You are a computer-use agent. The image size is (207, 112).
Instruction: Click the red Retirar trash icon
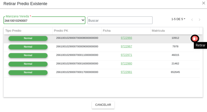click(195, 39)
